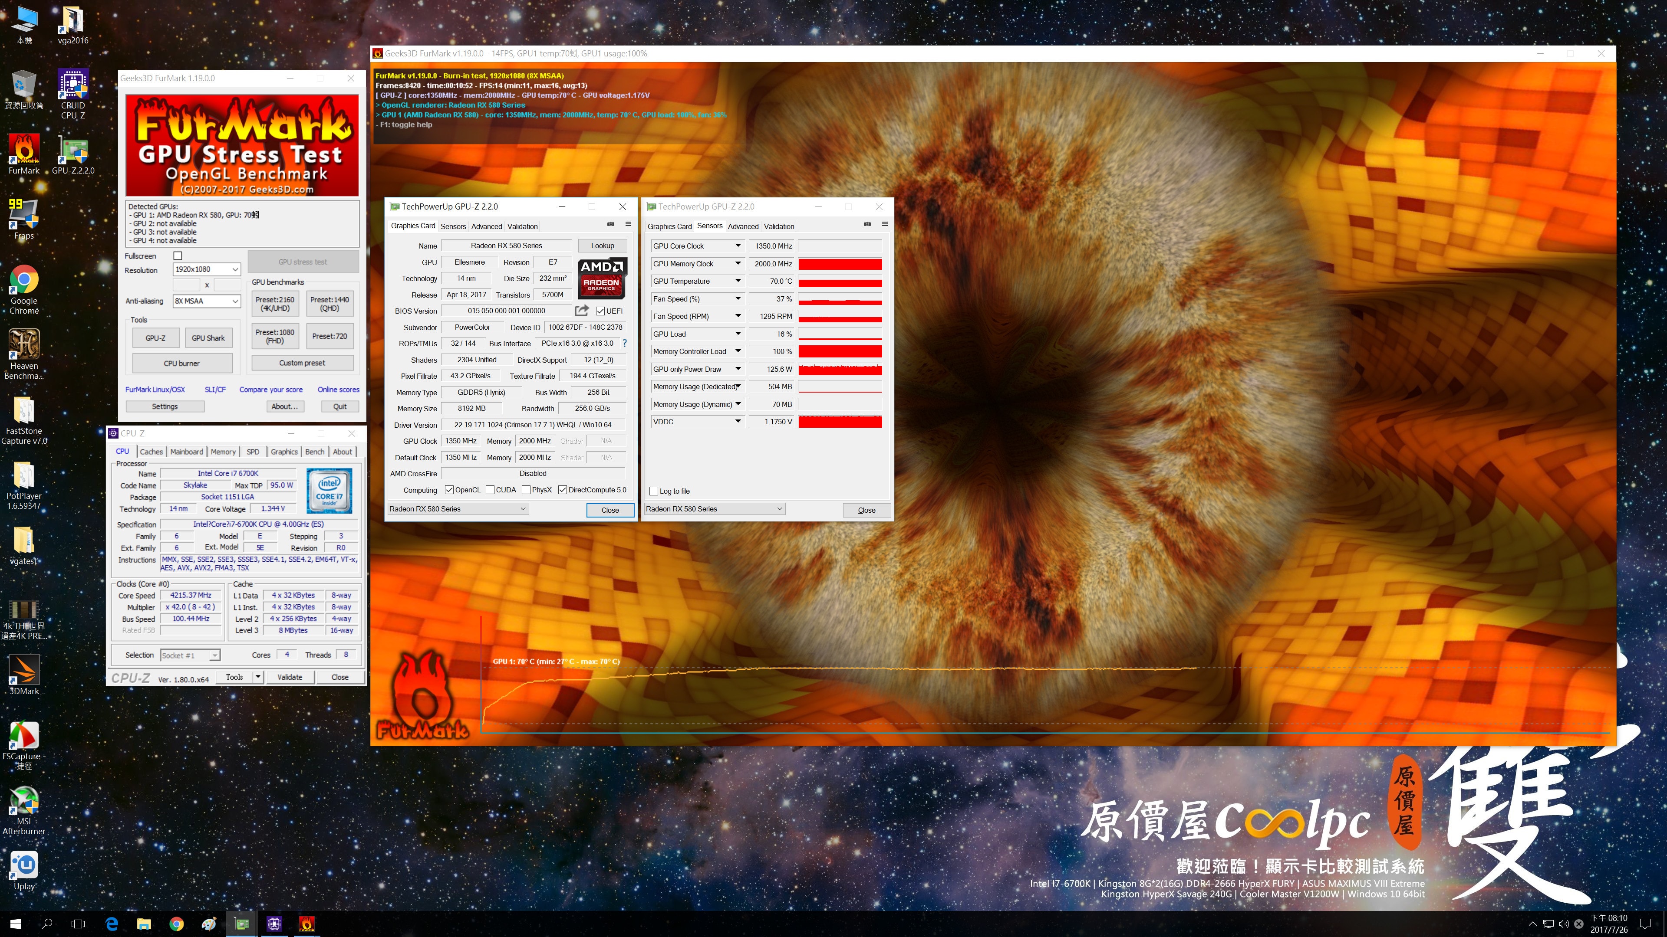Screen dimensions: 1667x937
Task: Enable the Fullscreen checkbox in FurMark
Action: 178,256
